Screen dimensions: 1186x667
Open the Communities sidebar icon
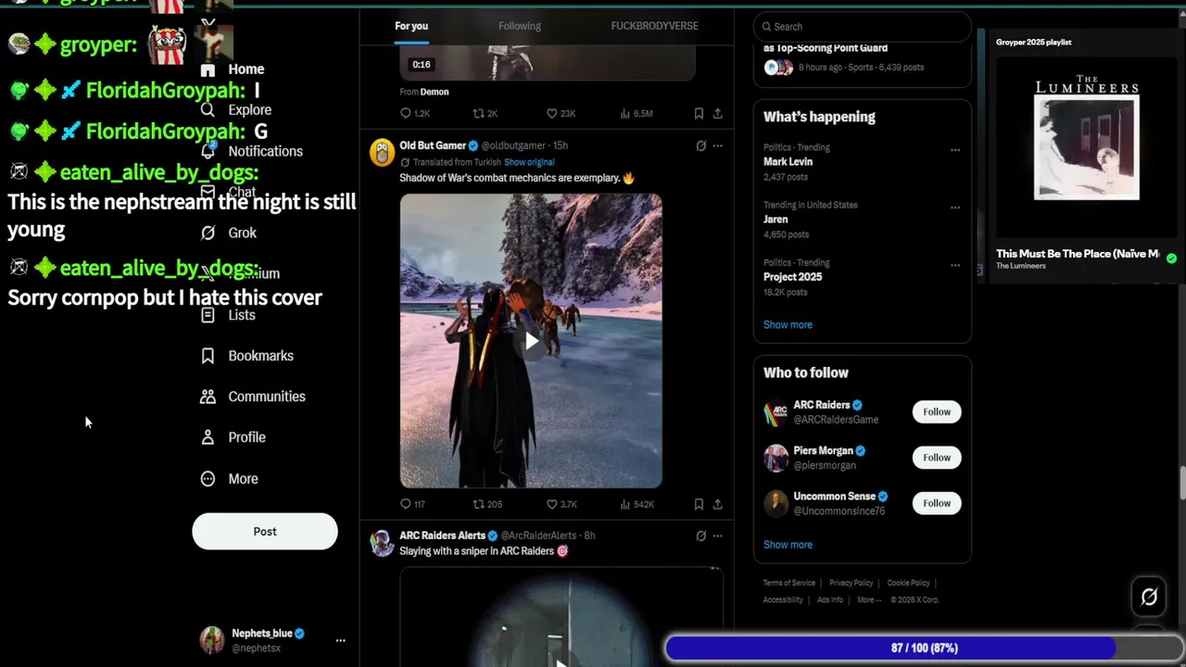(x=208, y=396)
